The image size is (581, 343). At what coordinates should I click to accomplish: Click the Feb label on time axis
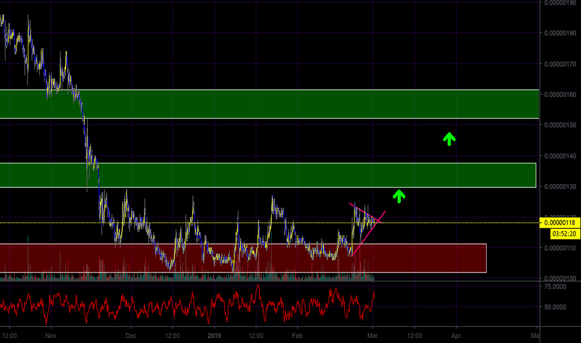297,336
